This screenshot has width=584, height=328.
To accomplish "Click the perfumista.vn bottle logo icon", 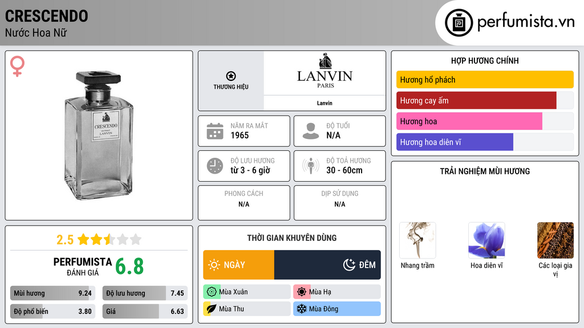I will 459,23.
